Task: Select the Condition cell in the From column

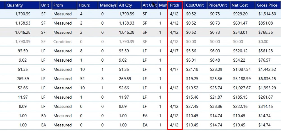Action: [x=62, y=42]
